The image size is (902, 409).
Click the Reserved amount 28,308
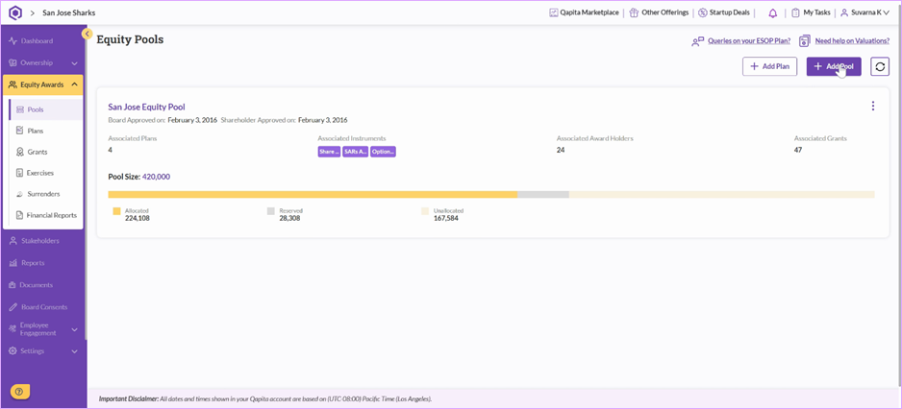[290, 218]
